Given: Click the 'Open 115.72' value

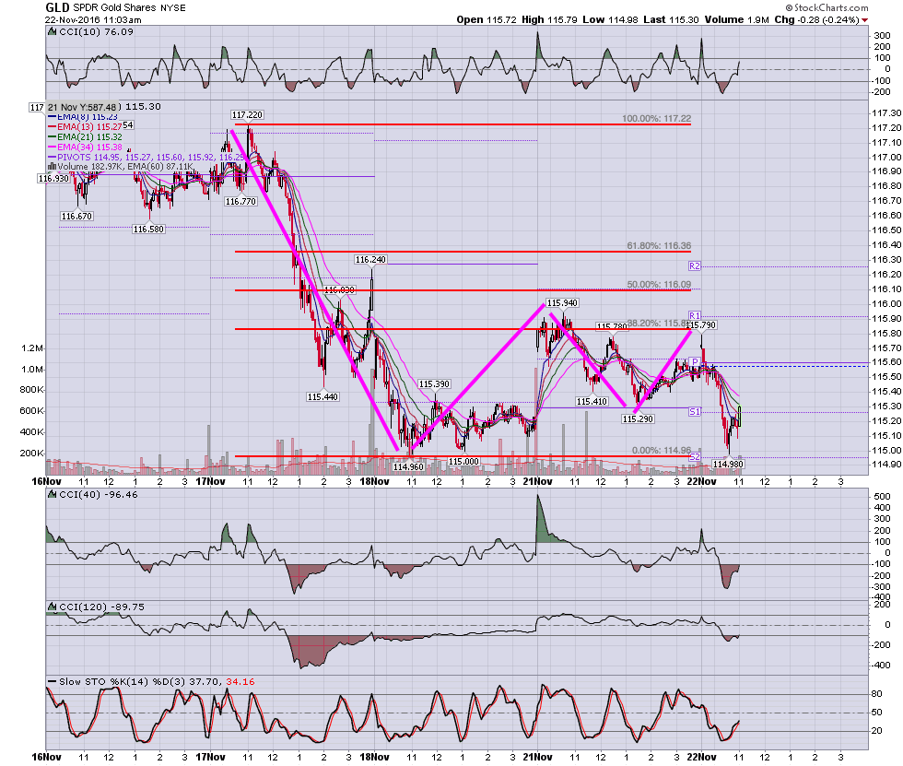Looking at the screenshot, I should [x=487, y=19].
